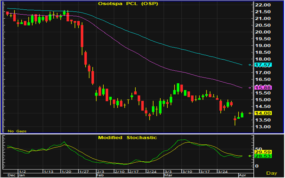Image resolution: width=285 pixels, height=178 pixels.
Task: Select the yellow 14.00 last price label
Action: click(x=263, y=113)
